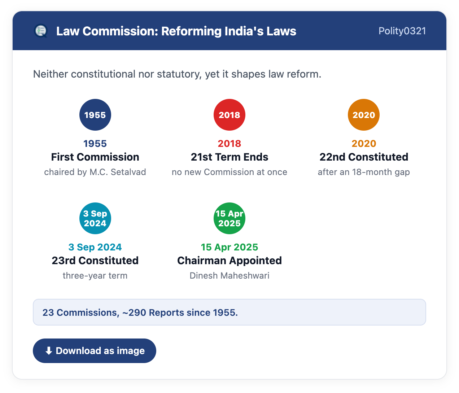Click the text after an 18-month gap

coord(364,172)
